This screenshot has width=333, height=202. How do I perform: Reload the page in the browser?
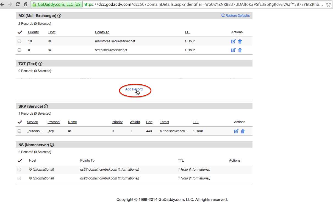(x=18, y=4)
